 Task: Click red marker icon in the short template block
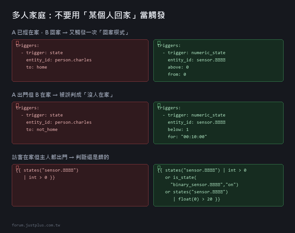pyautogui.click(x=17, y=167)
